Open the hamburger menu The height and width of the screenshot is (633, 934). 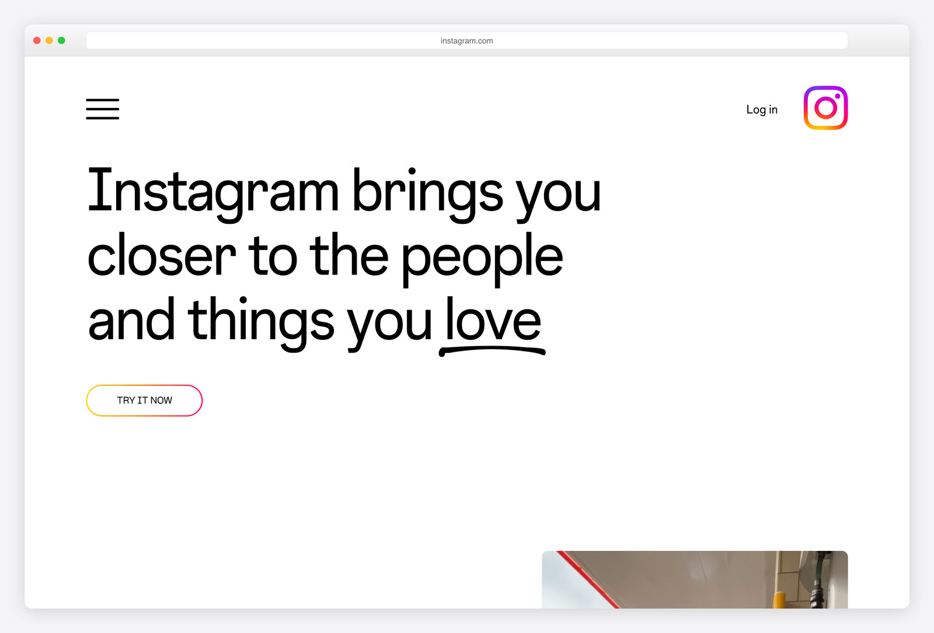pos(103,109)
